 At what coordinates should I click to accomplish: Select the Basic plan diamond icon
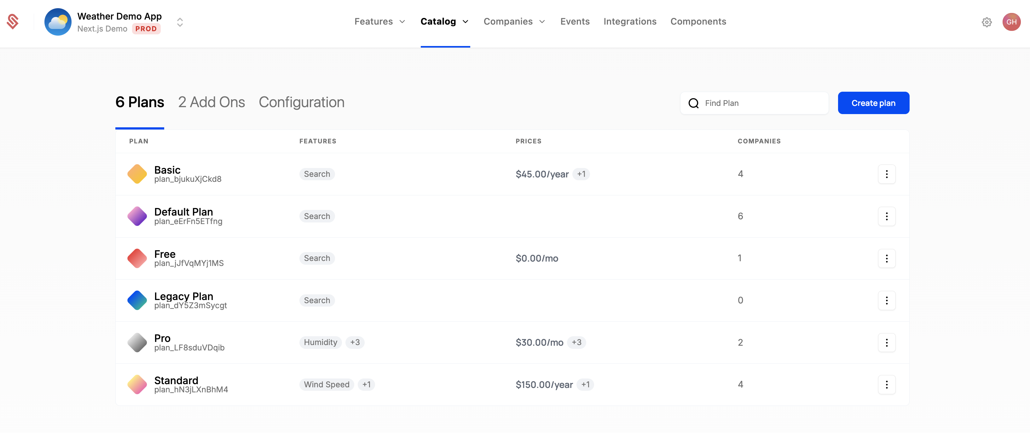point(137,174)
